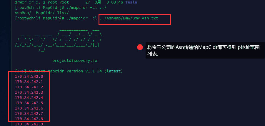Click the ../AsnMap/Bmw/Bmw-Asn.txt file path

129,18
